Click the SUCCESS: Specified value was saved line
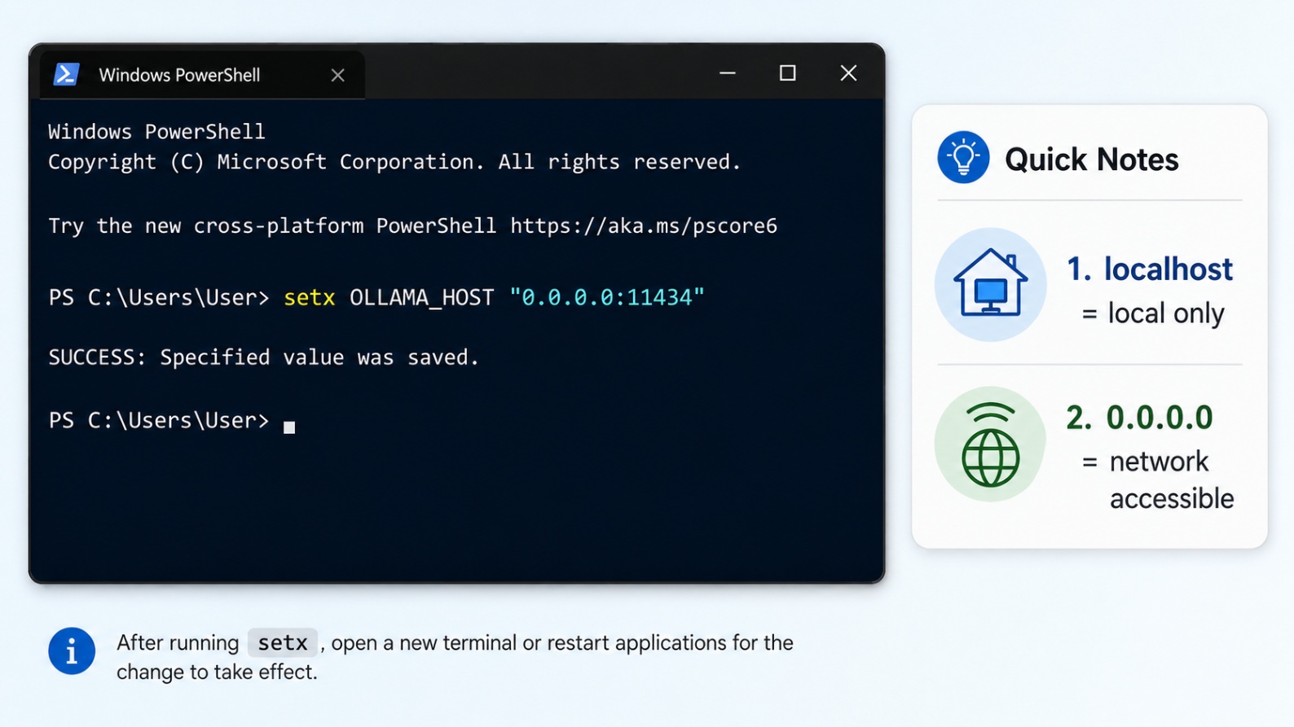Screen dimensions: 1294x727 click(x=264, y=357)
